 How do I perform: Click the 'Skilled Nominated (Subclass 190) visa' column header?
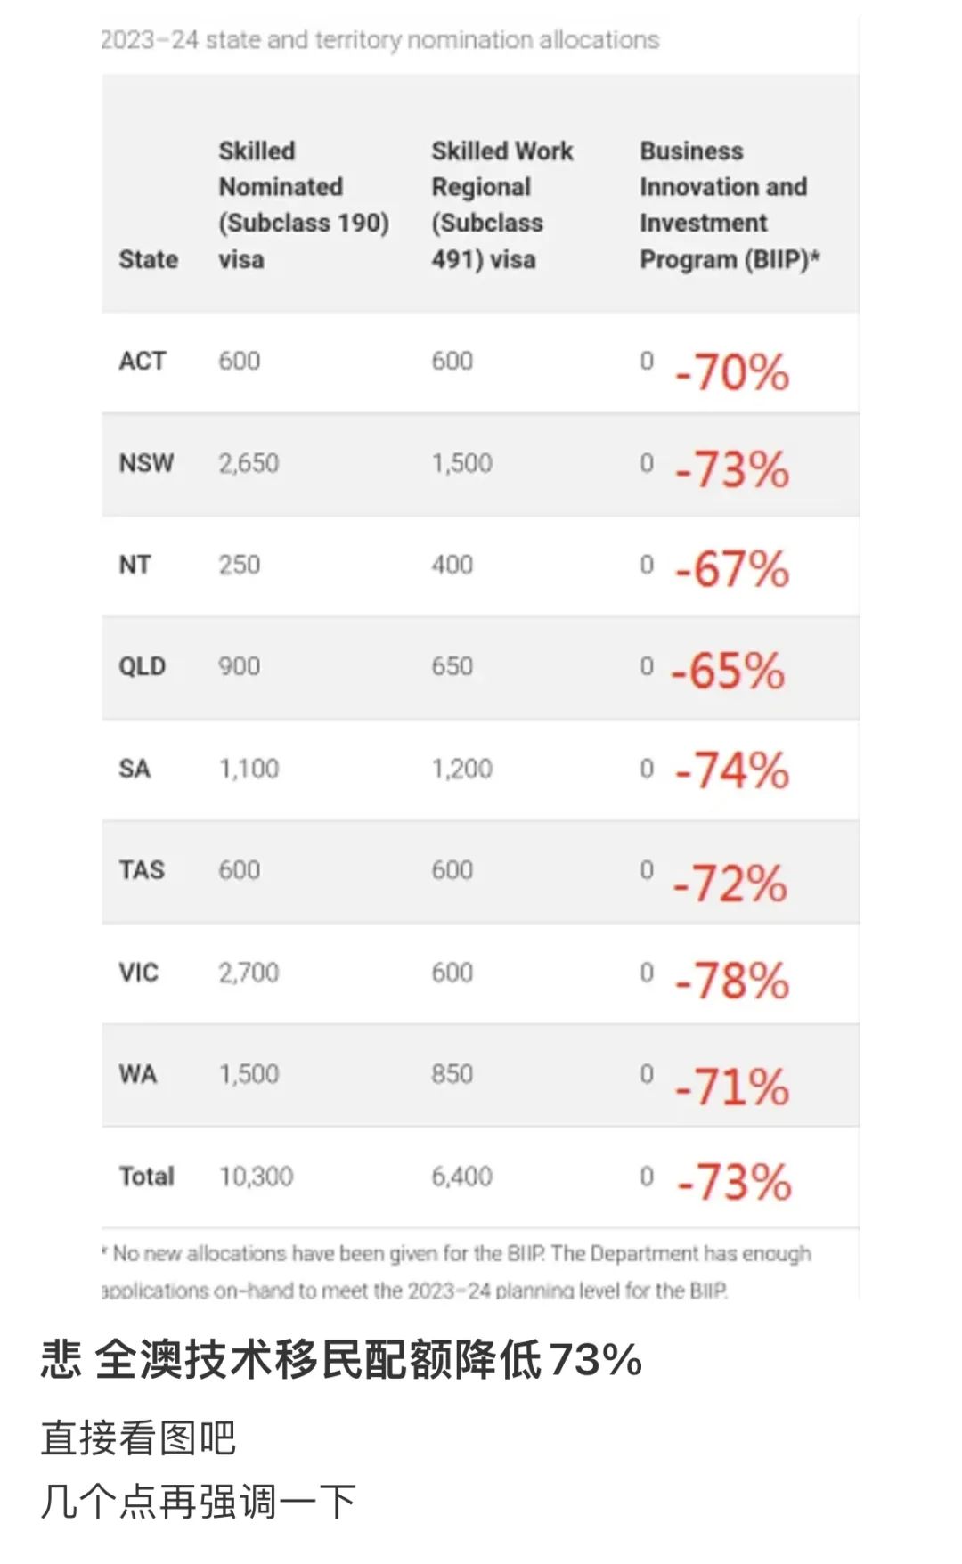pyautogui.click(x=303, y=205)
